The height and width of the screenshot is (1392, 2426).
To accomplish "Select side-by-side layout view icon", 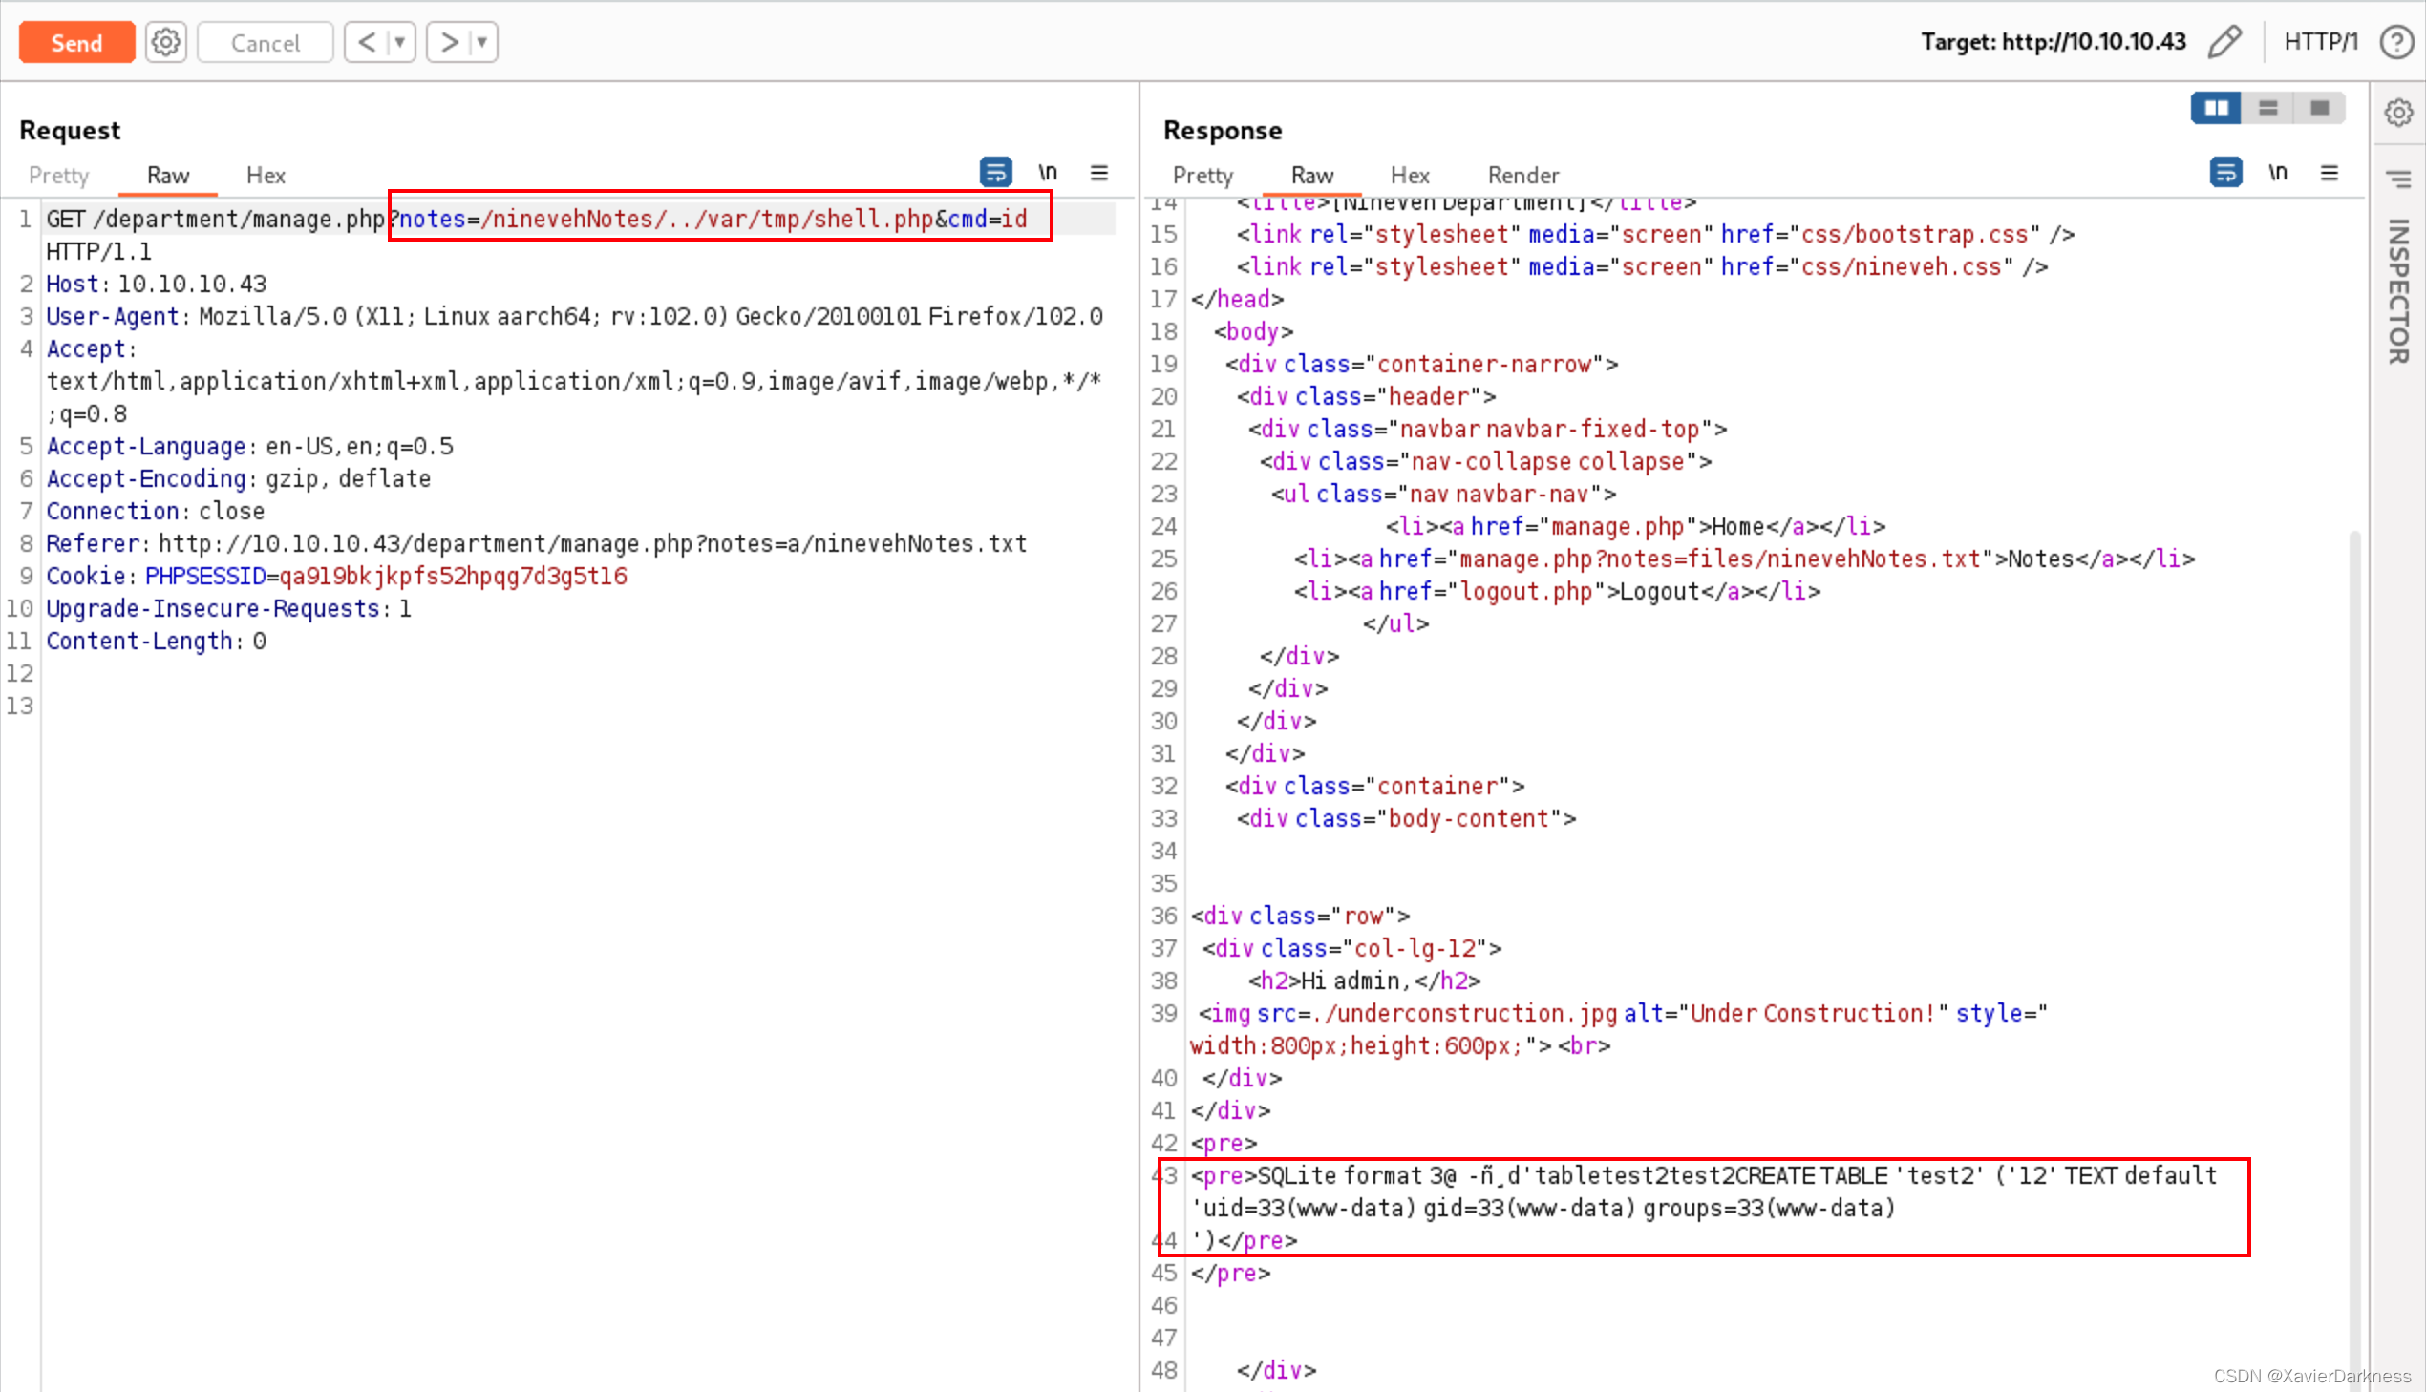I will click(x=2216, y=109).
